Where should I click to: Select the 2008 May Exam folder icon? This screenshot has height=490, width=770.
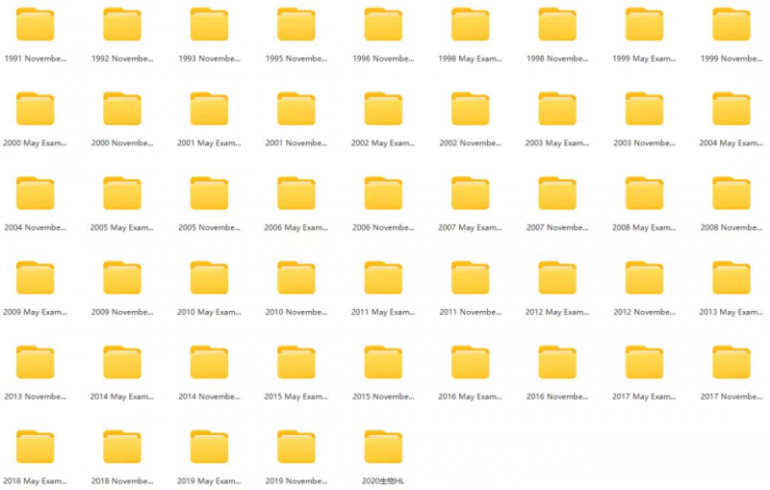(644, 193)
